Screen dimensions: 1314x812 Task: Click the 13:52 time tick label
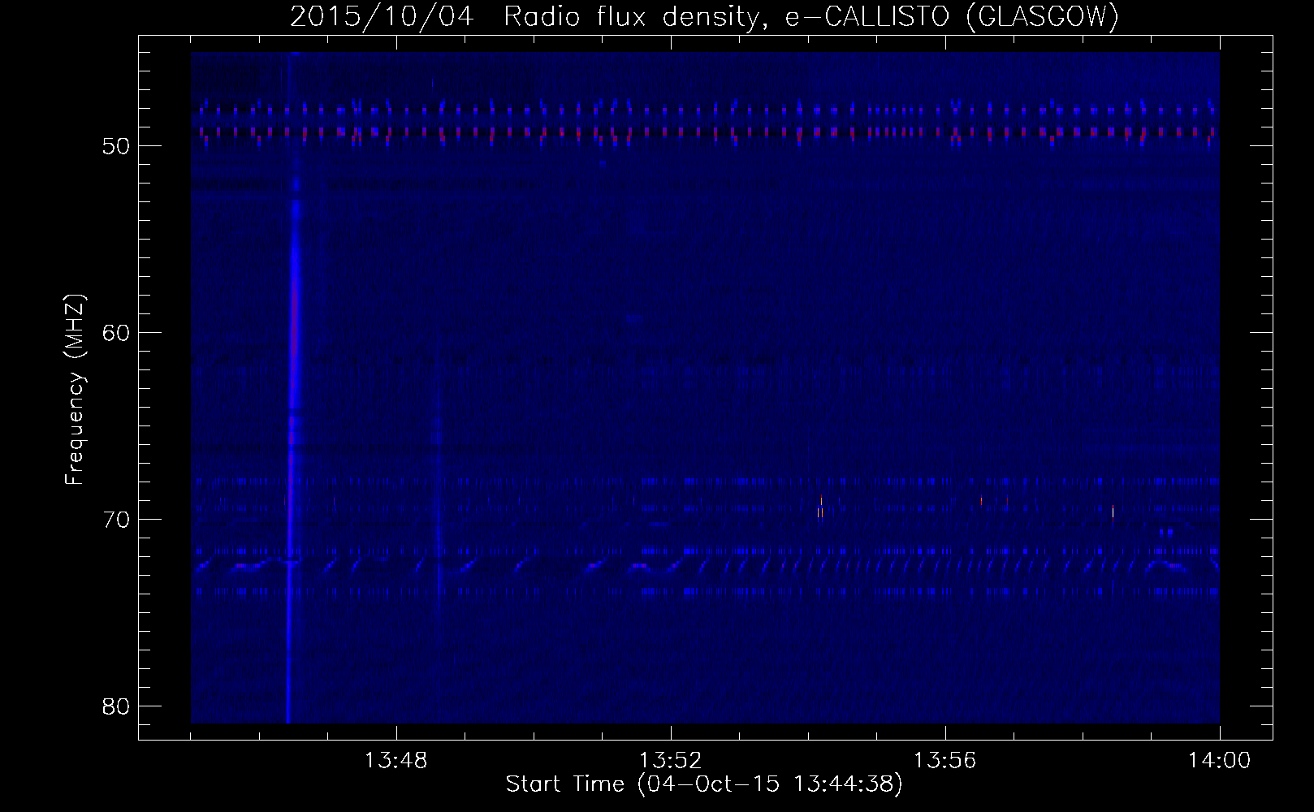[x=671, y=761]
